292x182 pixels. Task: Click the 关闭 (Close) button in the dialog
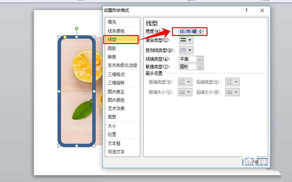[x=255, y=162]
